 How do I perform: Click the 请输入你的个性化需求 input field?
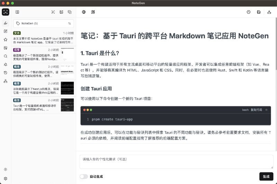[x=176, y=162]
